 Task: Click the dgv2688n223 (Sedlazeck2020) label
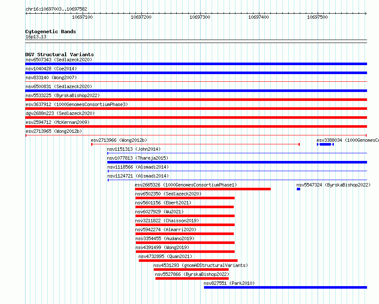(60, 113)
